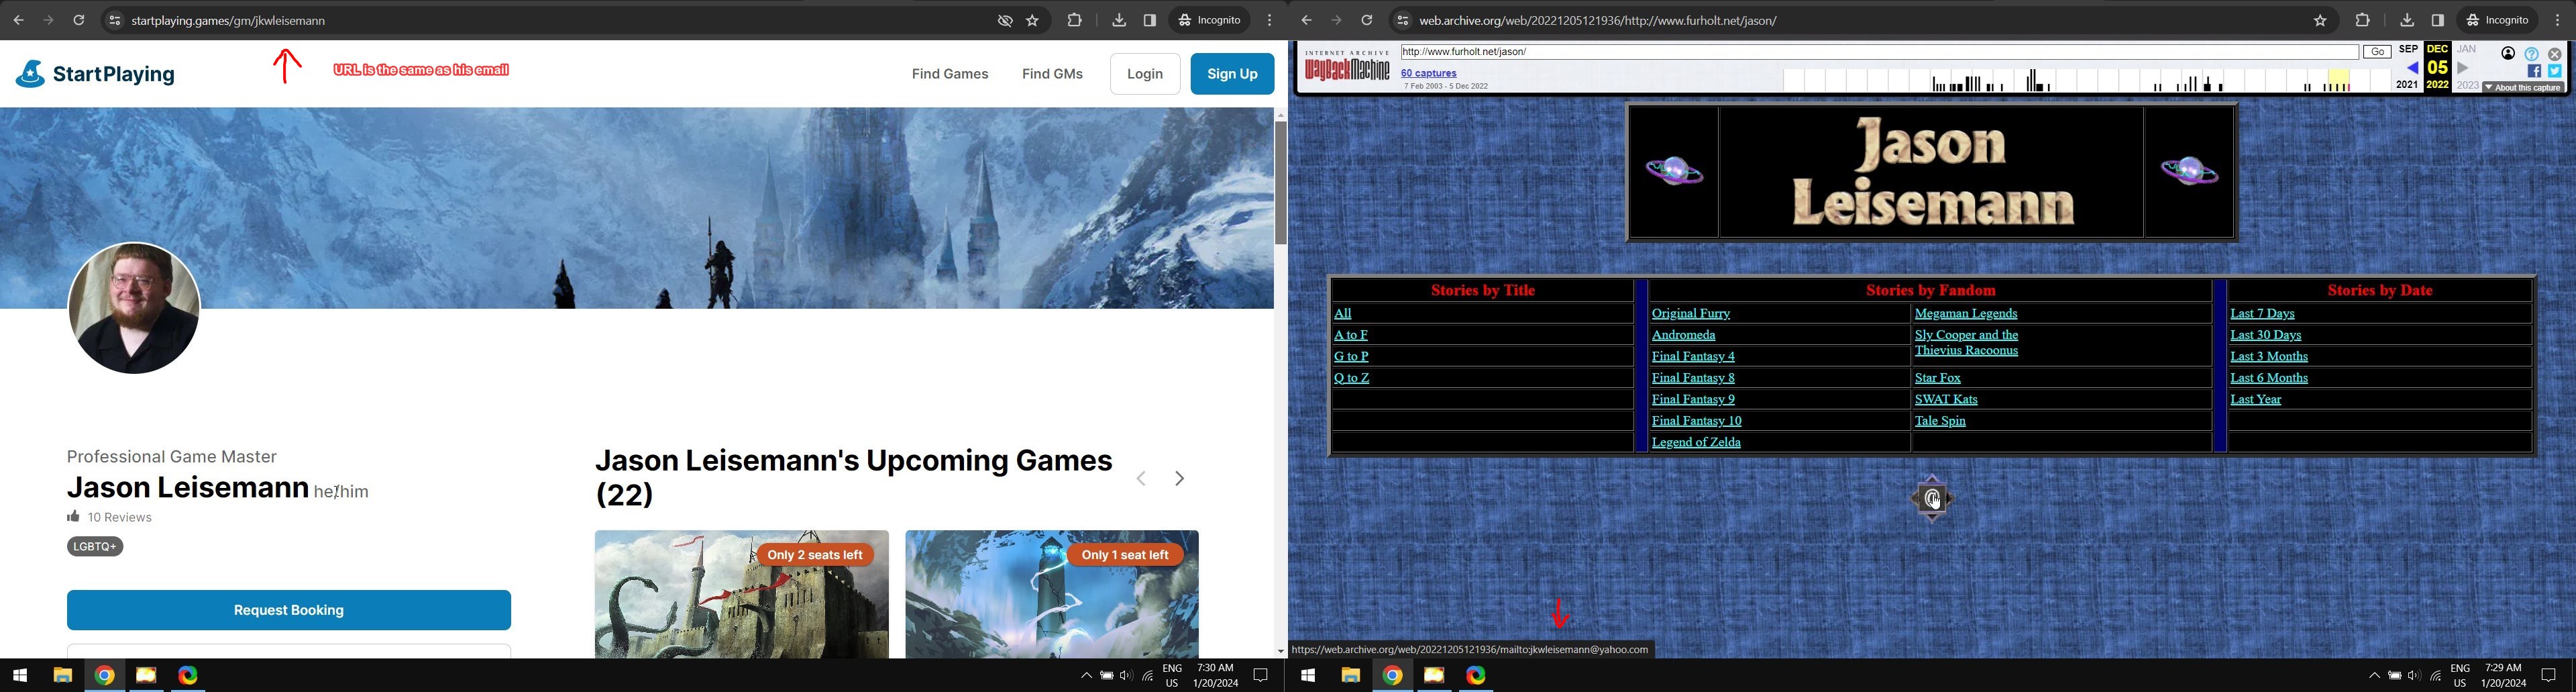Image resolution: width=2576 pixels, height=692 pixels.
Task: Open the Find GMs menu item
Action: click(1052, 74)
